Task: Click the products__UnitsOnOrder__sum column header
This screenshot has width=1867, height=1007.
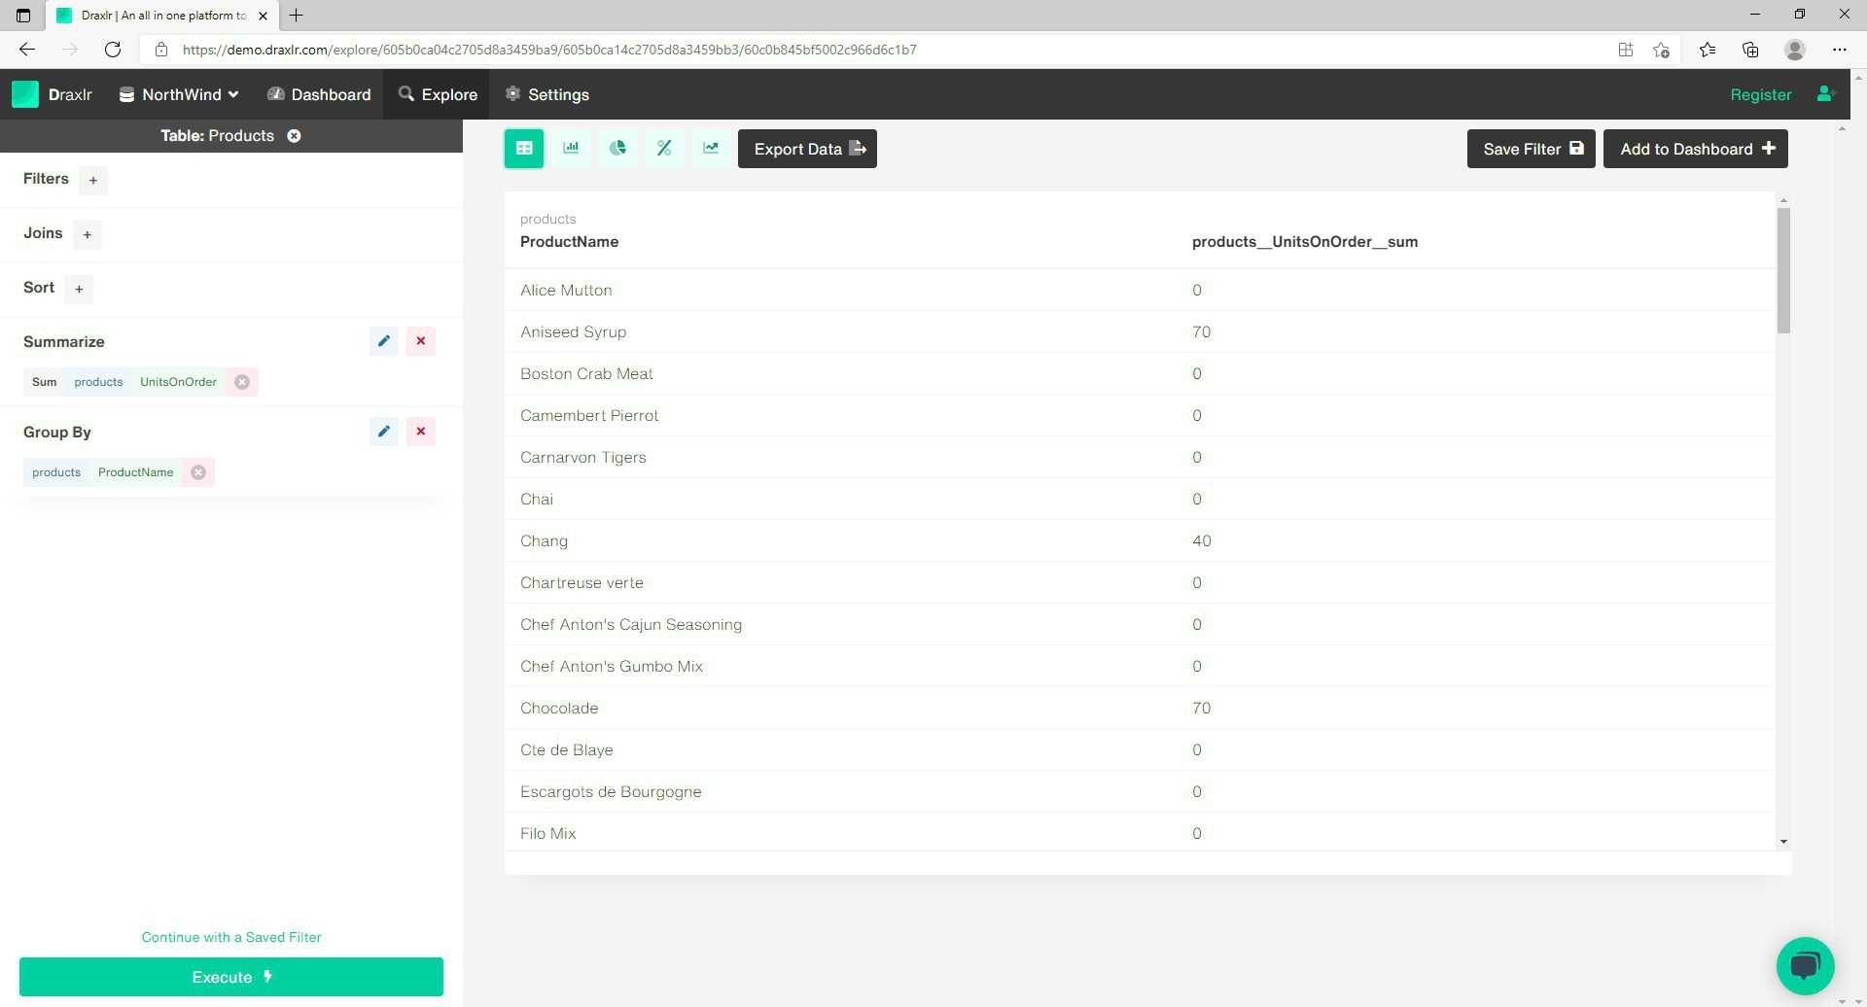Action: (x=1305, y=242)
